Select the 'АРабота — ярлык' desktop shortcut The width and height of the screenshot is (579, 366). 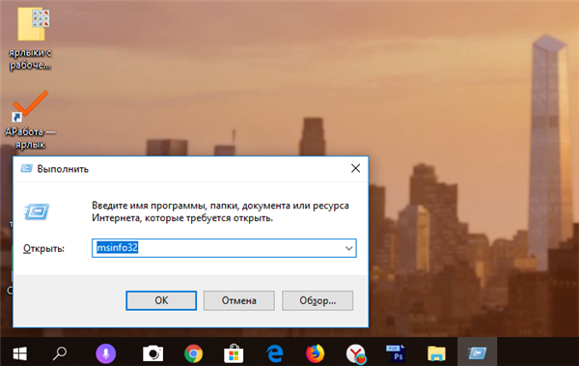[x=30, y=120]
